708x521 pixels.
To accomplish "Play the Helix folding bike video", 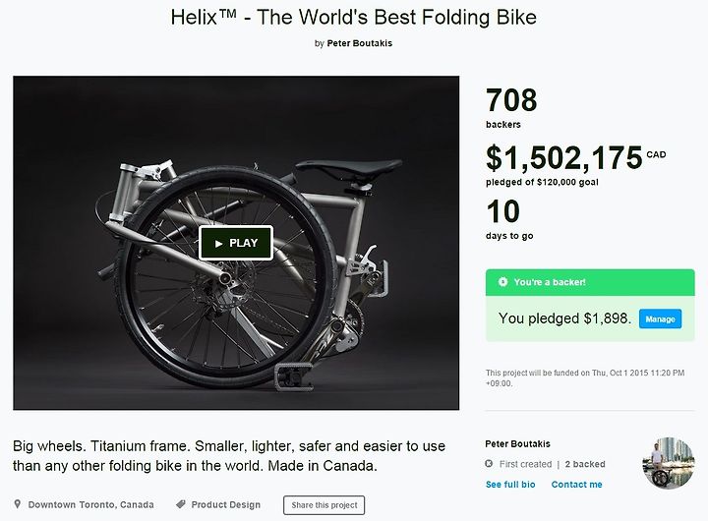I will [236, 243].
